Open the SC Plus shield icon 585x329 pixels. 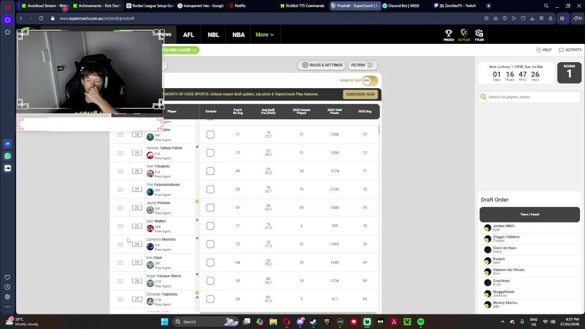(x=464, y=35)
